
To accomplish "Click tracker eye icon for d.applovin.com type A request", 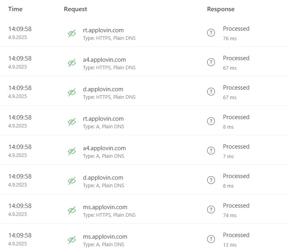I will (72, 181).
